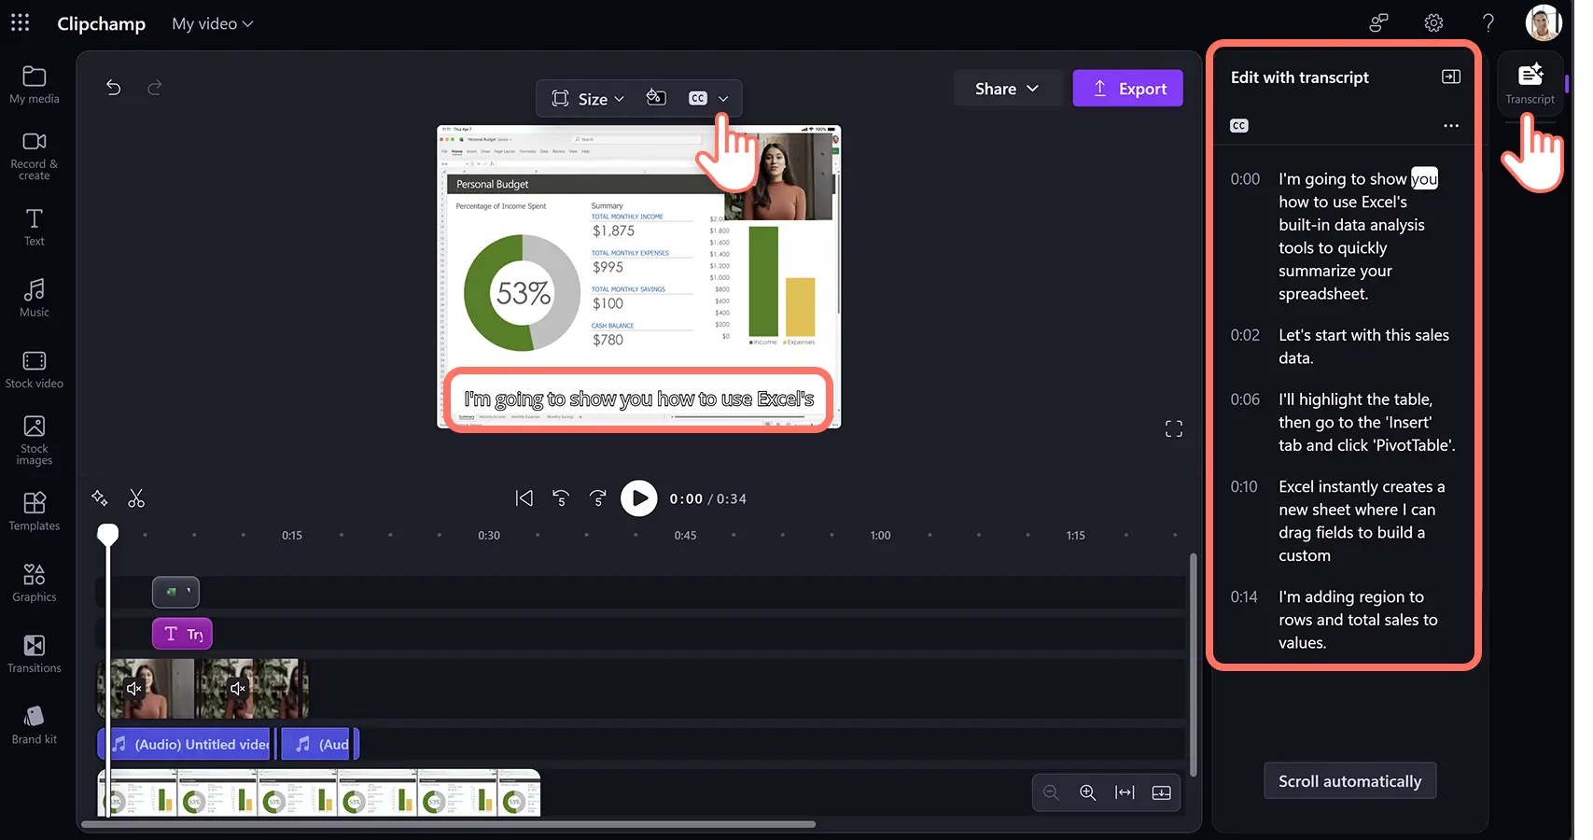Toggle captions CC button in preview toolbar
The image size is (1593, 840).
698,98
